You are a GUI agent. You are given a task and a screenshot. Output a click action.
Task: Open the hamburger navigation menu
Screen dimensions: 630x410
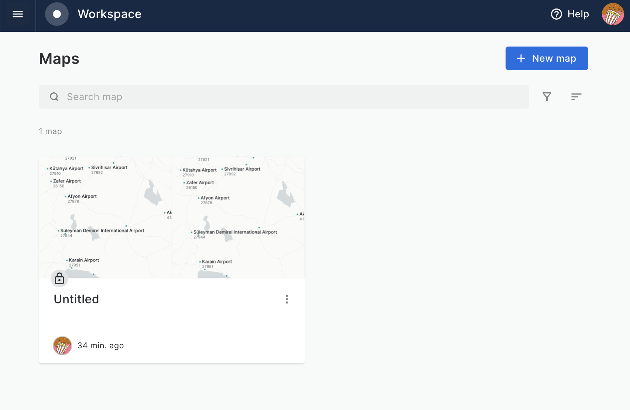[x=18, y=14]
